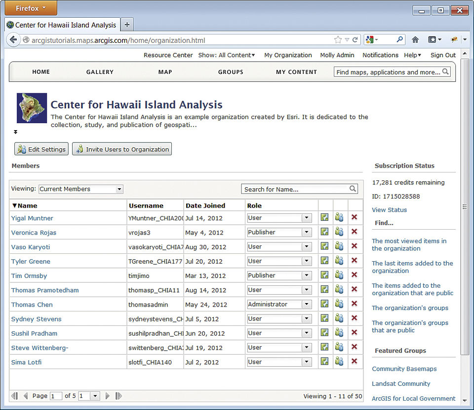
Task: Click the edit profile icon for Yigal Muntner
Action: tap(325, 217)
